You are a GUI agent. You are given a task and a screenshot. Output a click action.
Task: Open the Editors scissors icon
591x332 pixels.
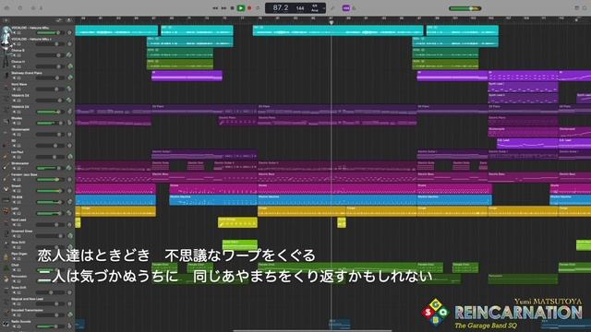[x=41, y=8]
